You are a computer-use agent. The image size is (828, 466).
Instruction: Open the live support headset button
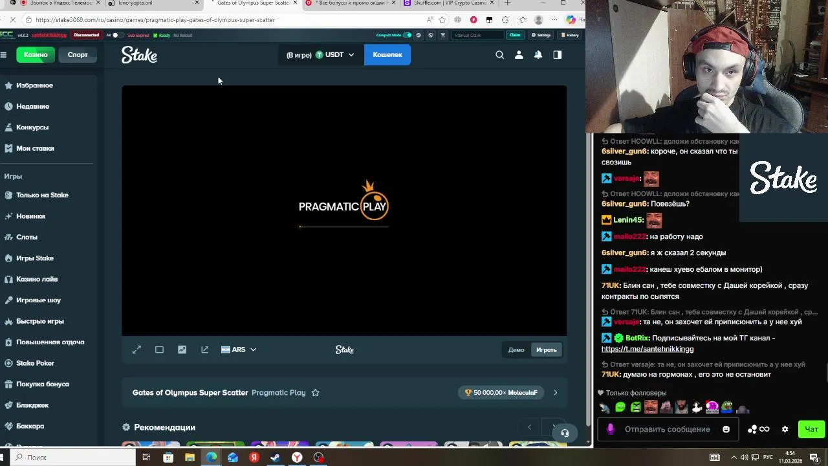(565, 433)
